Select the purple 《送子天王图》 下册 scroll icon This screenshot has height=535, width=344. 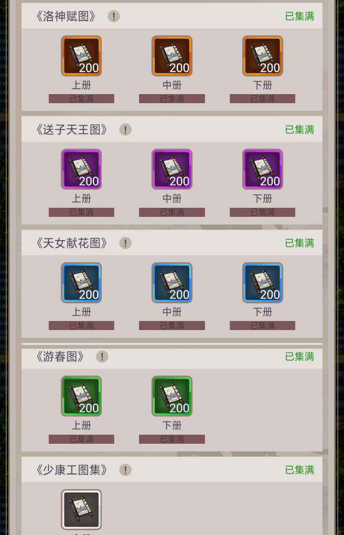tap(263, 169)
